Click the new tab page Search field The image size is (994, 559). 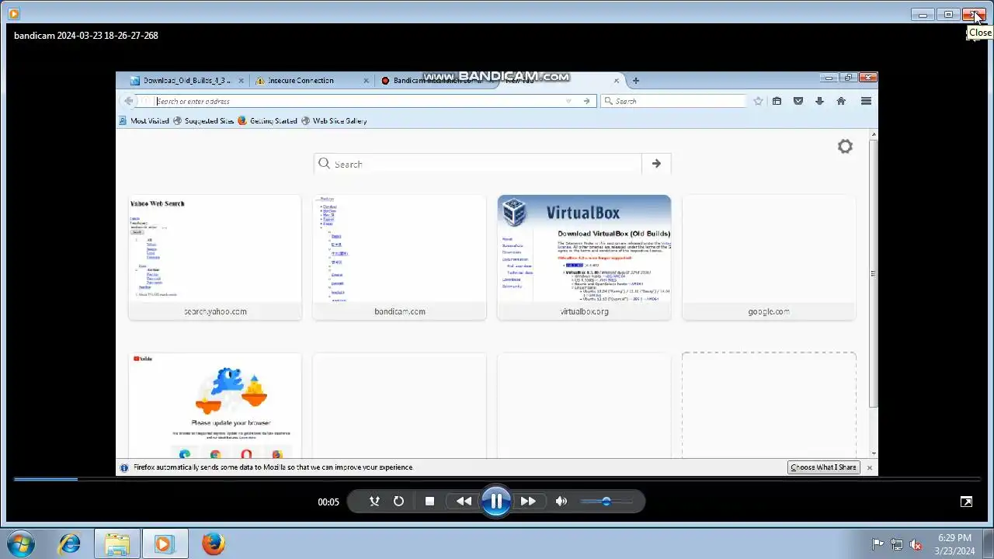pyautogui.click(x=478, y=164)
